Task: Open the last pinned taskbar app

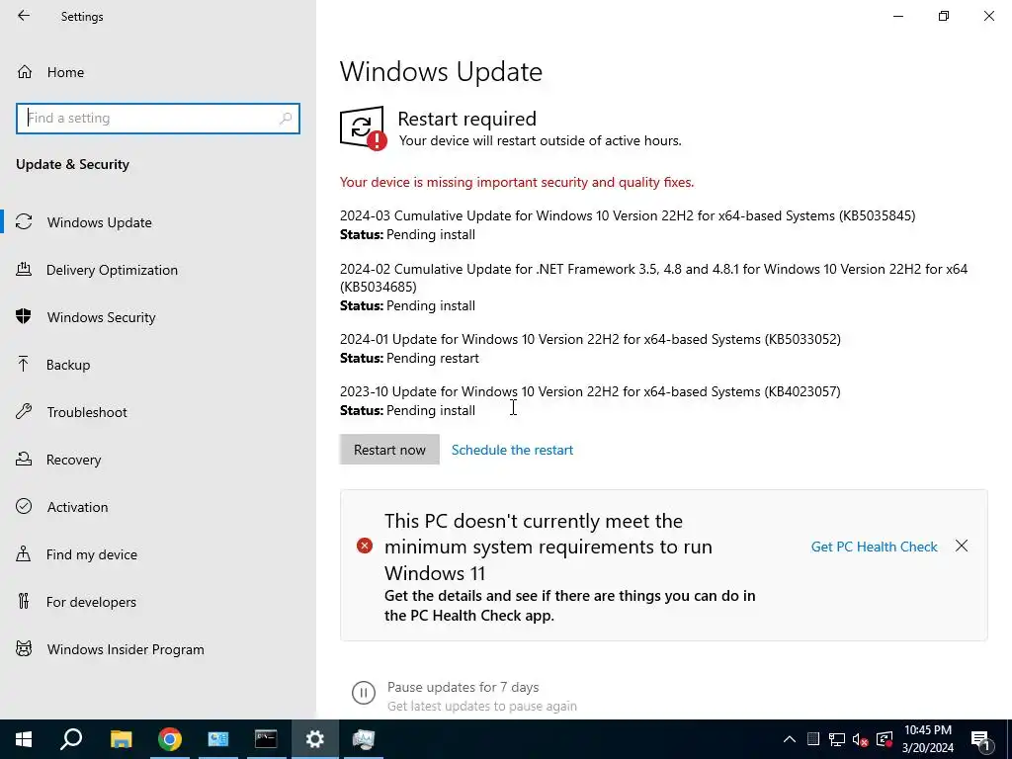Action: [364, 739]
